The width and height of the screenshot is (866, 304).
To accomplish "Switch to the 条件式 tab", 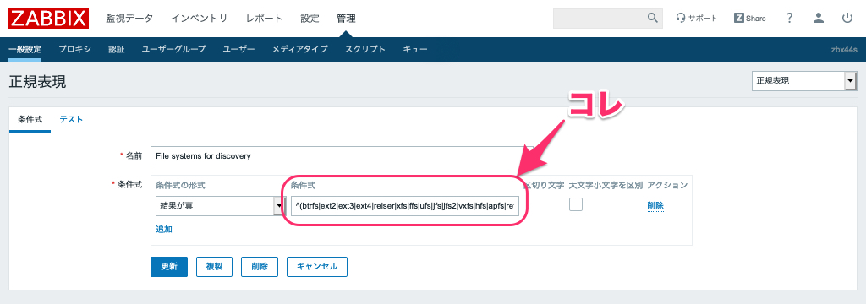I will (x=30, y=119).
